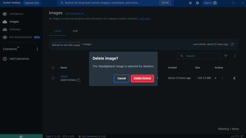Open images list more options menu
246x138 pixels.
tap(235, 56)
